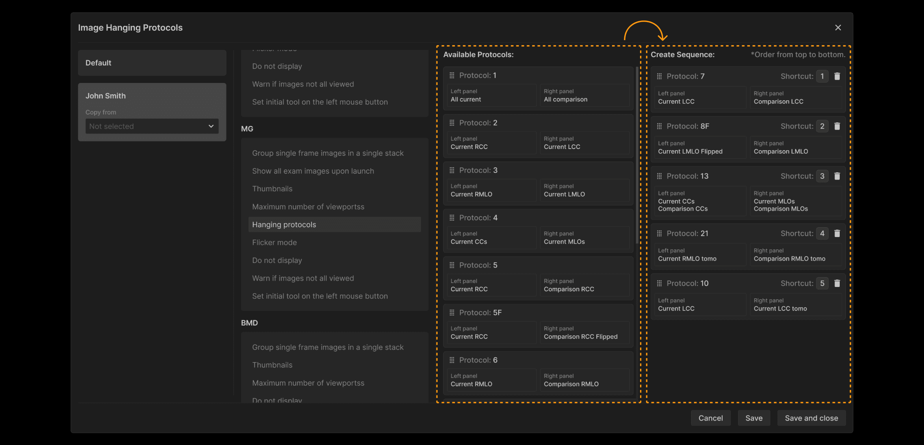Click the Save and close button

tap(811, 418)
